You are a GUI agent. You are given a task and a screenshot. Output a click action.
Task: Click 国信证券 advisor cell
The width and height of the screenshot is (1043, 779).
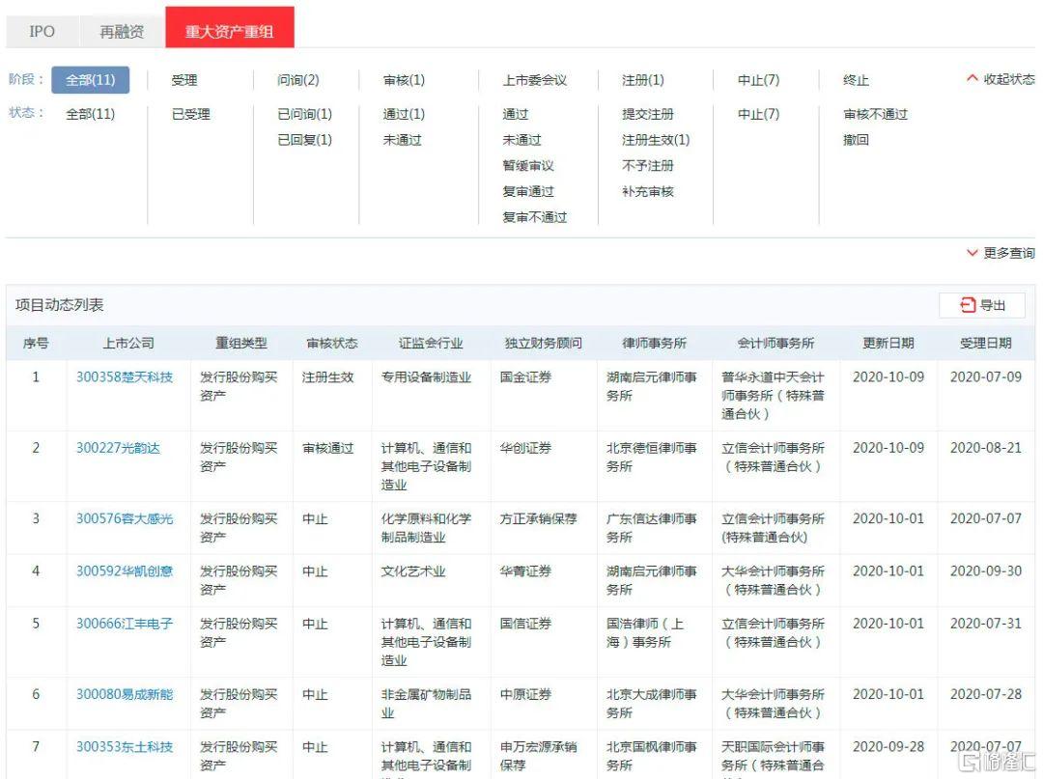tap(525, 624)
